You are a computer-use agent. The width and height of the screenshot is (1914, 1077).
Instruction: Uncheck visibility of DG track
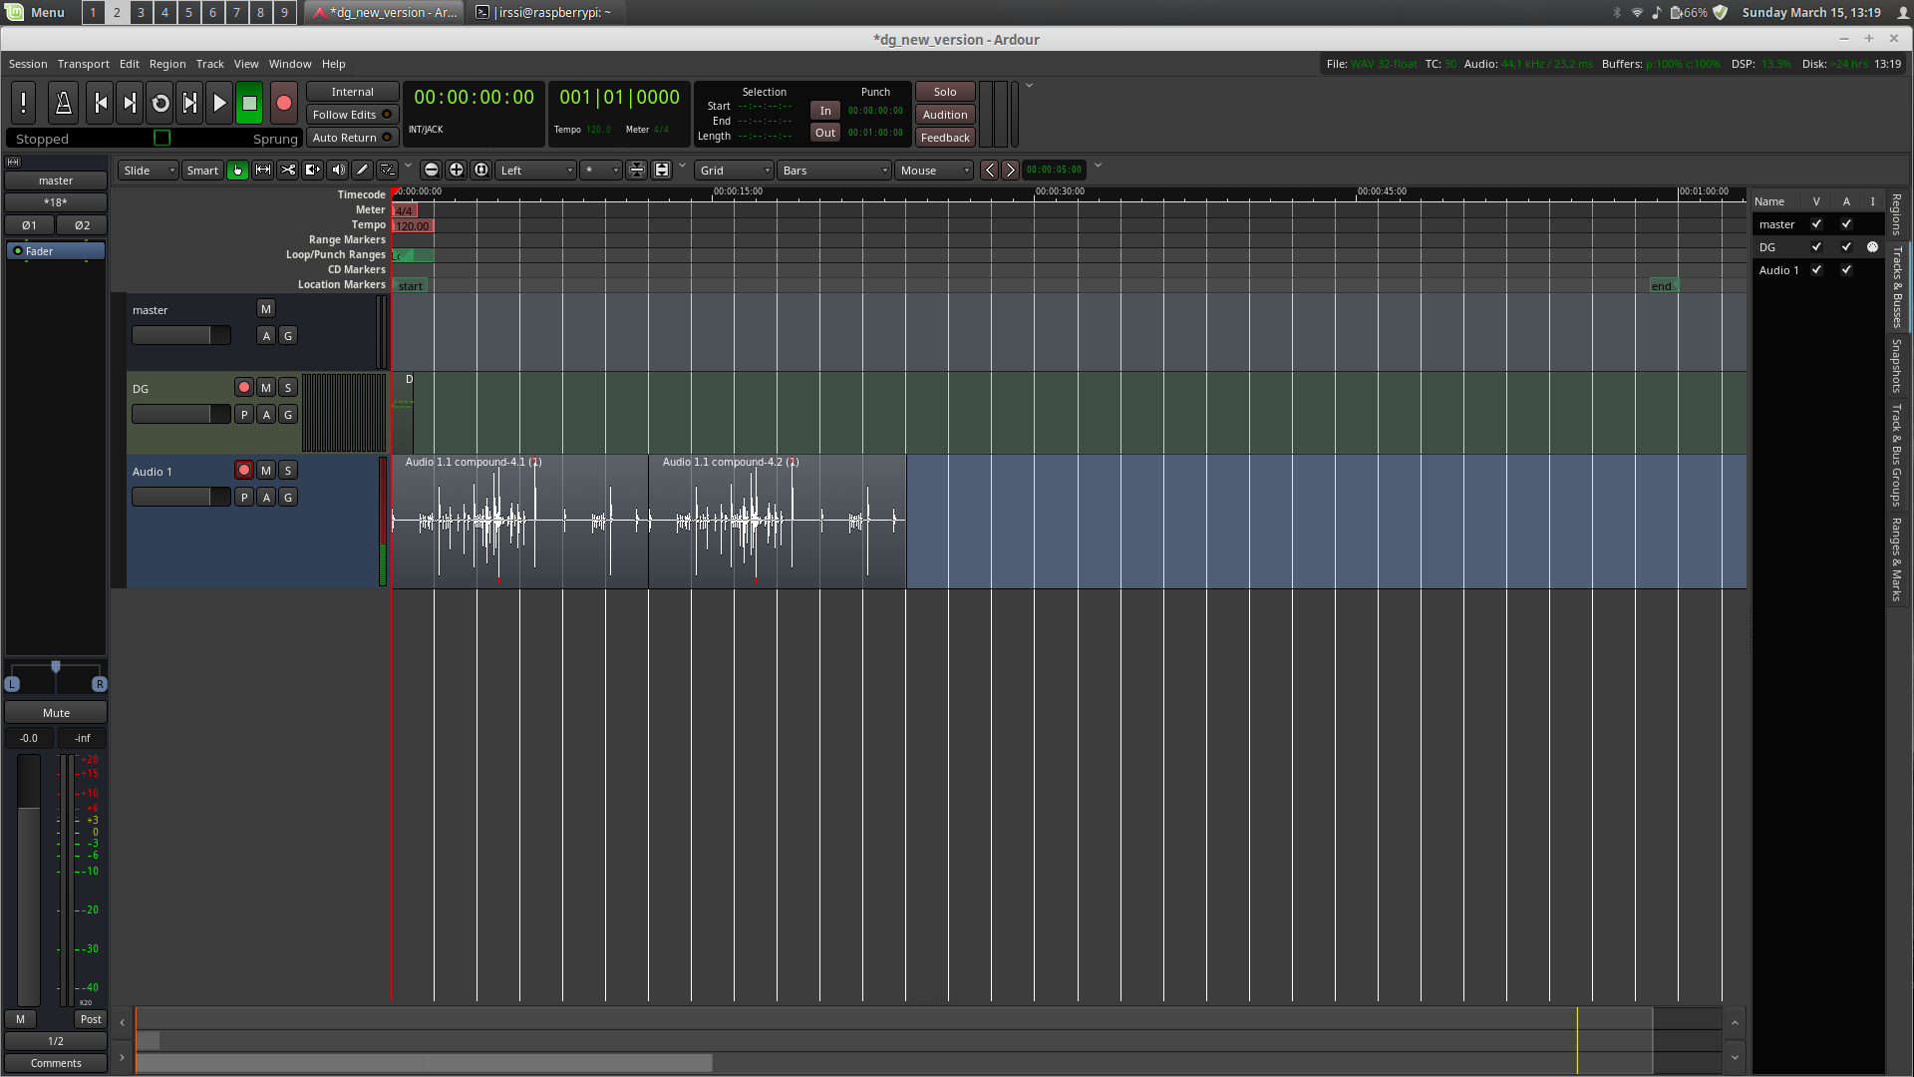coord(1816,247)
